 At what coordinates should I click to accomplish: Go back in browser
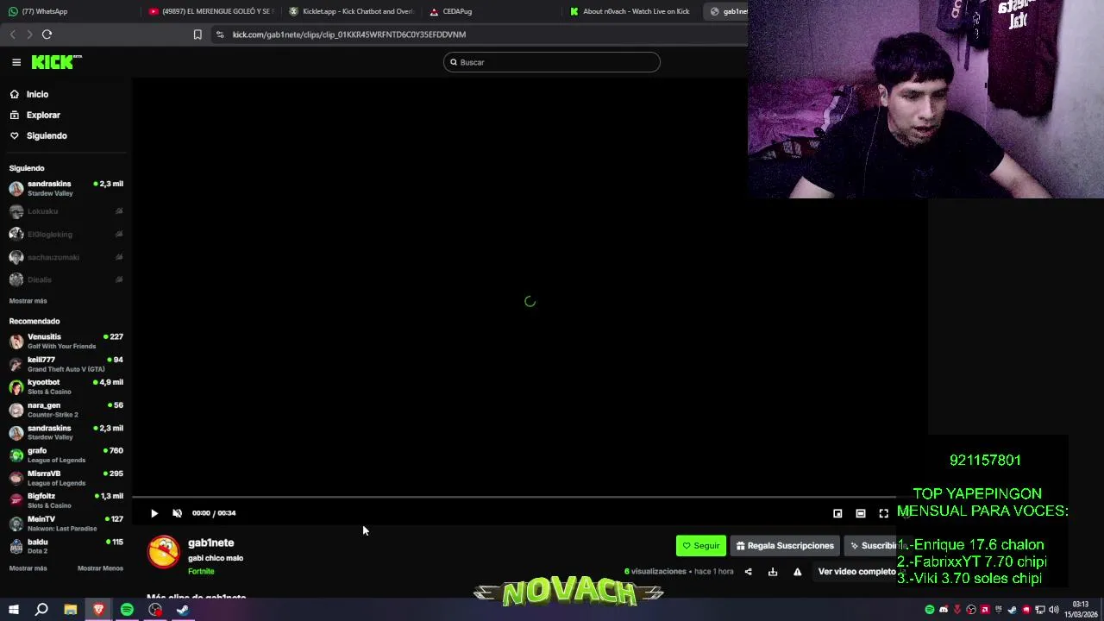point(13,34)
